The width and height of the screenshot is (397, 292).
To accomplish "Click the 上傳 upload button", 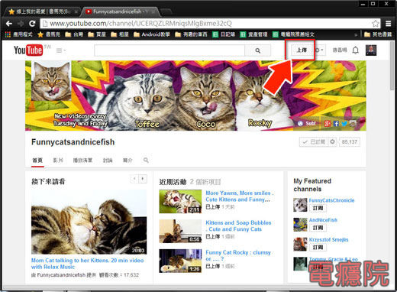I will (302, 50).
